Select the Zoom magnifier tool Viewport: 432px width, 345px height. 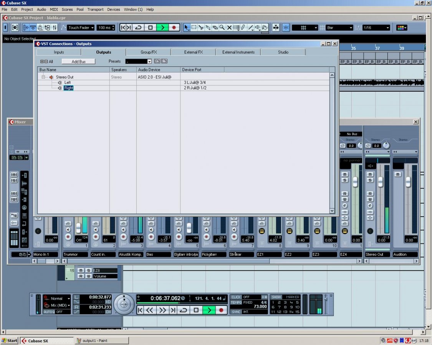tap(222, 28)
